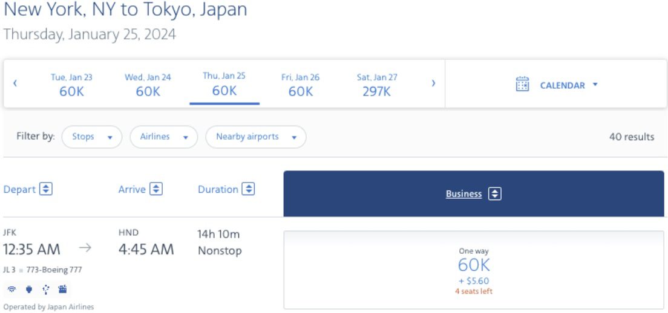Viewport: 668px width, 313px height.
Task: Click the Wi-Fi amenity icon
Action: pos(12,289)
